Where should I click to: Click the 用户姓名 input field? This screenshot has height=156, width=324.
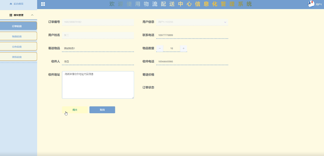pos(98,35)
